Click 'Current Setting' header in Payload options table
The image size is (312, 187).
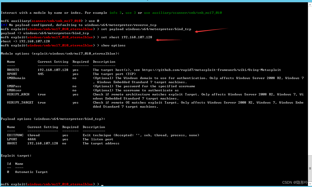43,127
